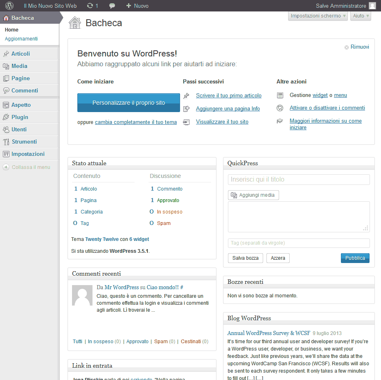The image size is (381, 380).
Task: Click the collapse menu arrow icon
Action: coord(6,167)
